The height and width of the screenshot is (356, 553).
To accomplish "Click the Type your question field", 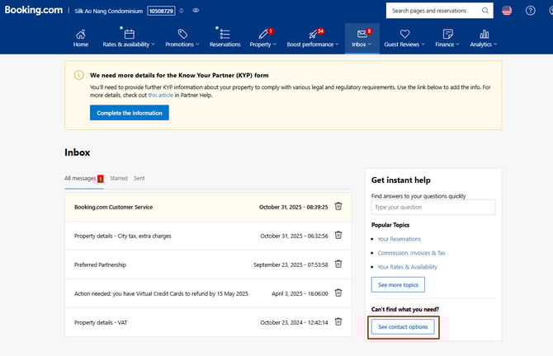I will [432, 208].
